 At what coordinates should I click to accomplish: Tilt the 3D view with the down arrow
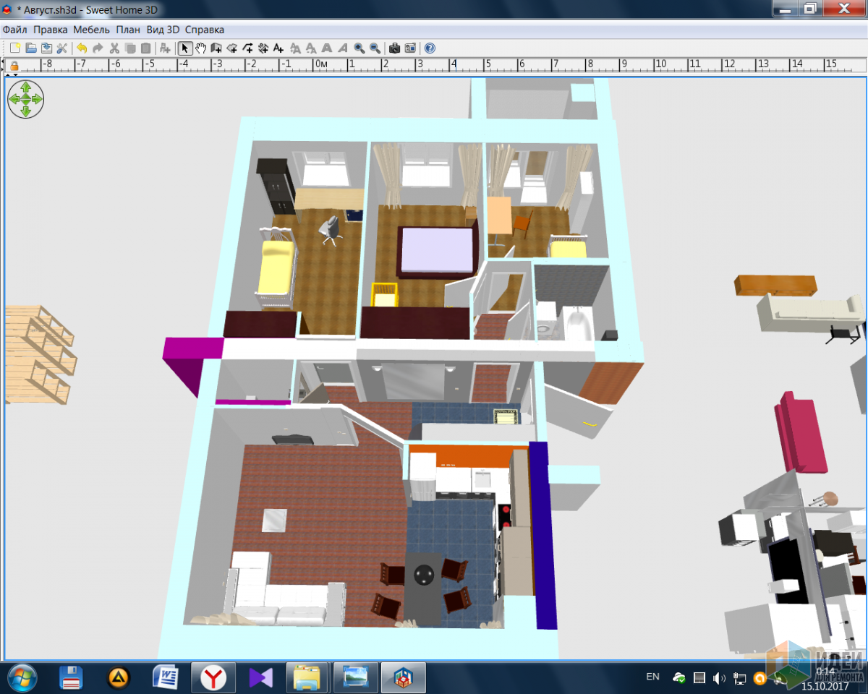[x=26, y=111]
